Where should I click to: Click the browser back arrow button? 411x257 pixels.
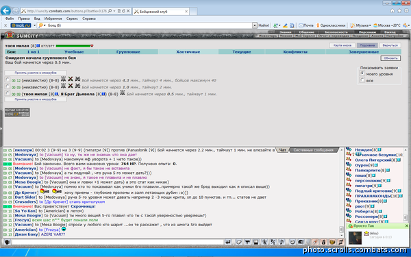point(5,11)
